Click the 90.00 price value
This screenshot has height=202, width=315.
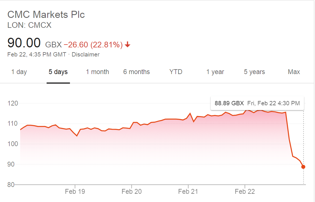pos(24,43)
